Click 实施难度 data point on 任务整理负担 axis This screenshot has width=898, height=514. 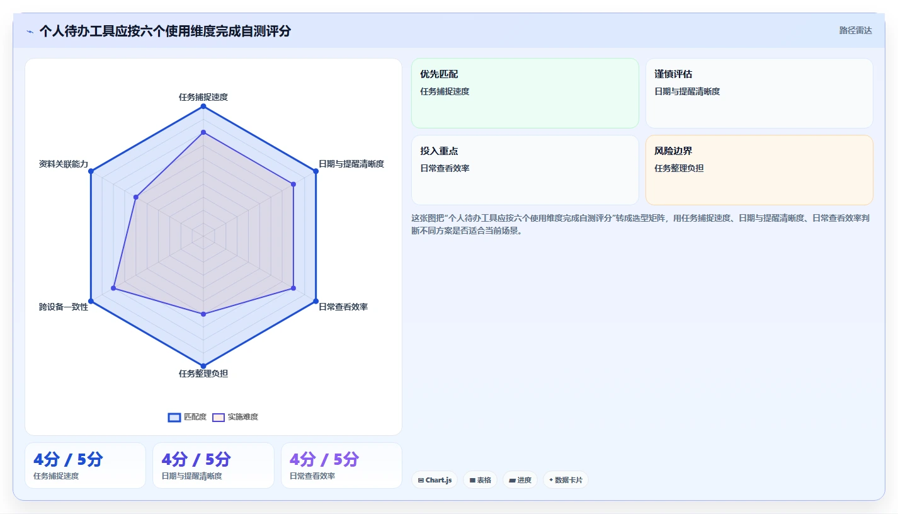203,314
